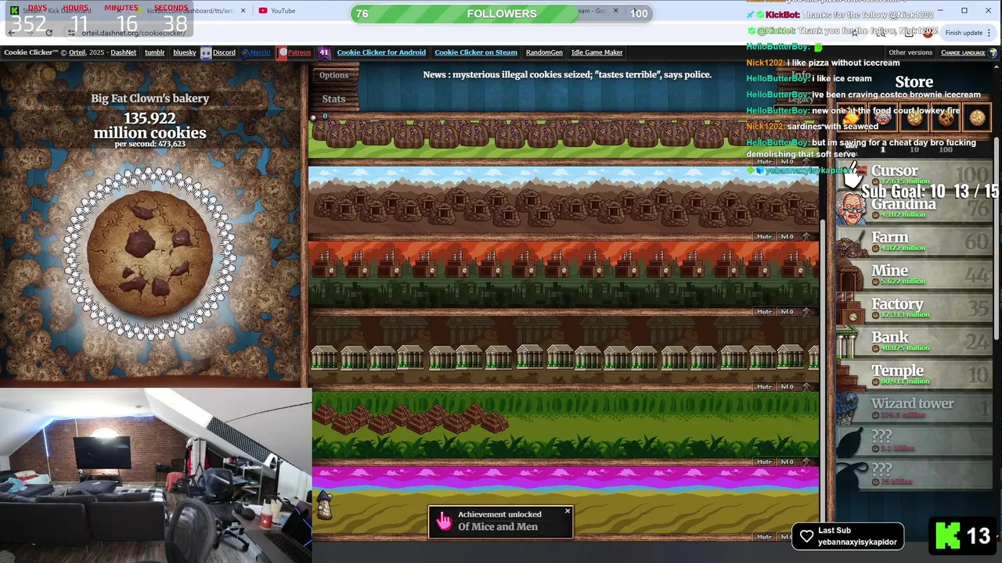1002x563 pixels.
Task: Open Cookie Clicker on Steam link
Action: click(x=476, y=52)
